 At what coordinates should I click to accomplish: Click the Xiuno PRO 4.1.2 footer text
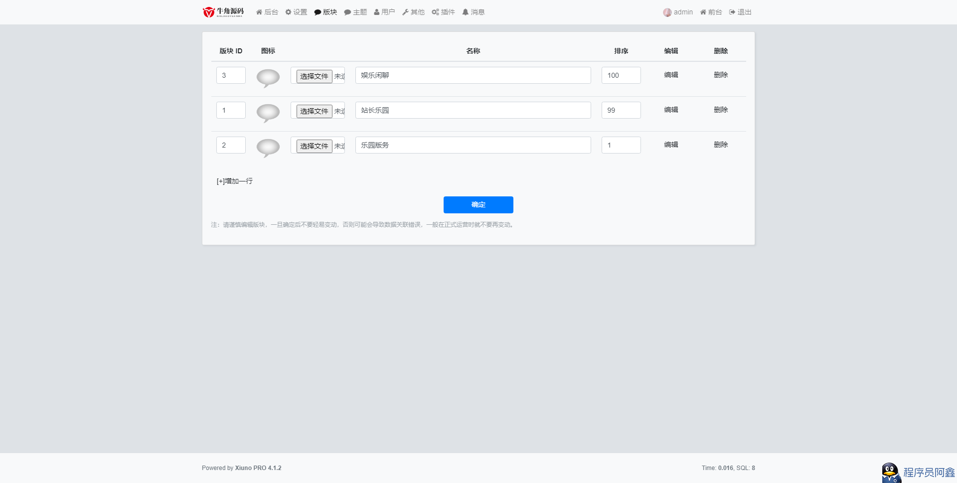click(258, 468)
